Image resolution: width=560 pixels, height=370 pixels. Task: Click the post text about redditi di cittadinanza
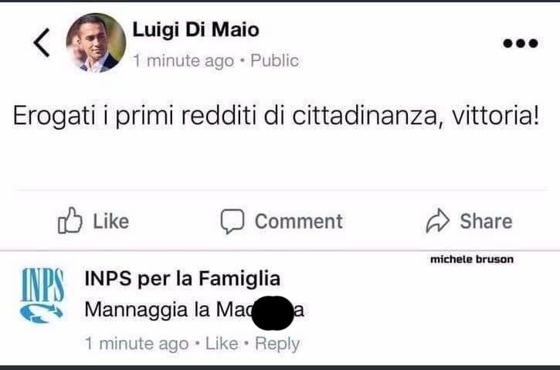(x=275, y=117)
